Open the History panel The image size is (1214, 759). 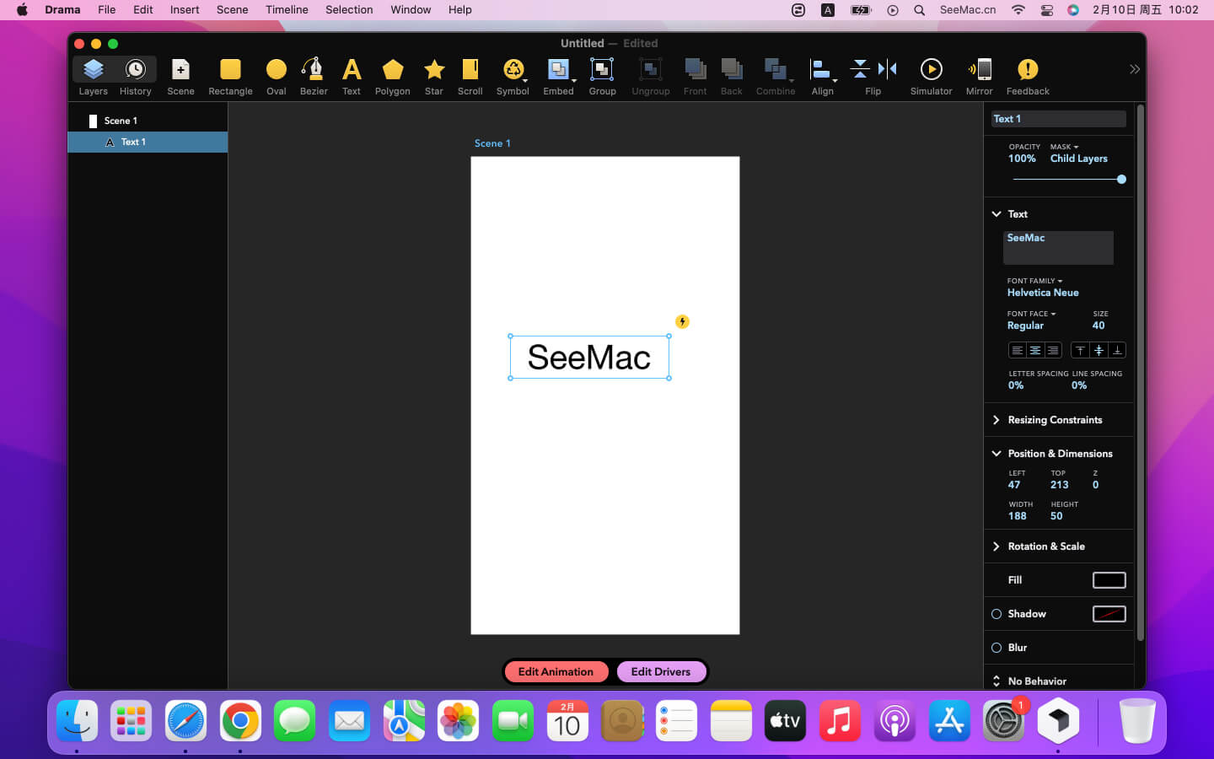[x=135, y=76]
